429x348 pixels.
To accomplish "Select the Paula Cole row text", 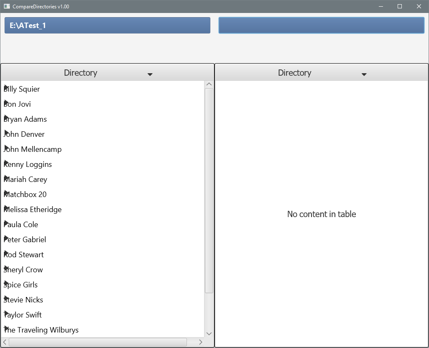I will [x=21, y=225].
